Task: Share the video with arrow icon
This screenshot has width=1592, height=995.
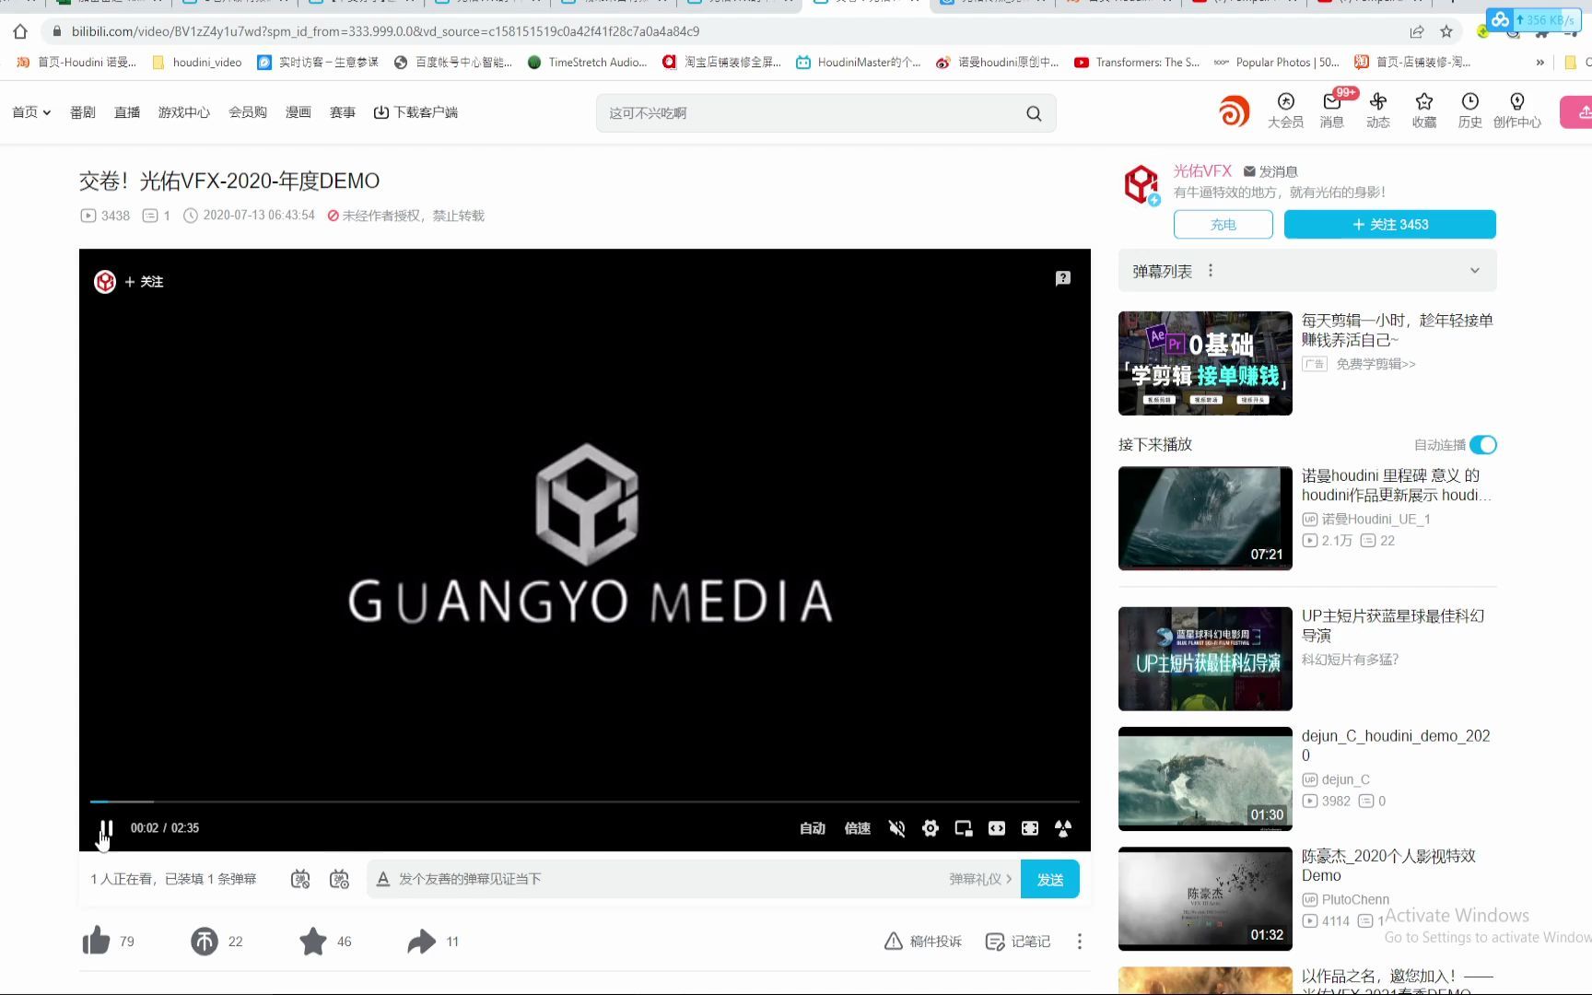Action: click(x=422, y=941)
